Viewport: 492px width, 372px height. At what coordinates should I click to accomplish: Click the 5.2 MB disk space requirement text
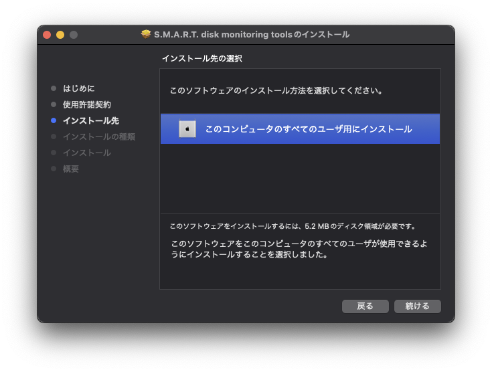click(293, 226)
